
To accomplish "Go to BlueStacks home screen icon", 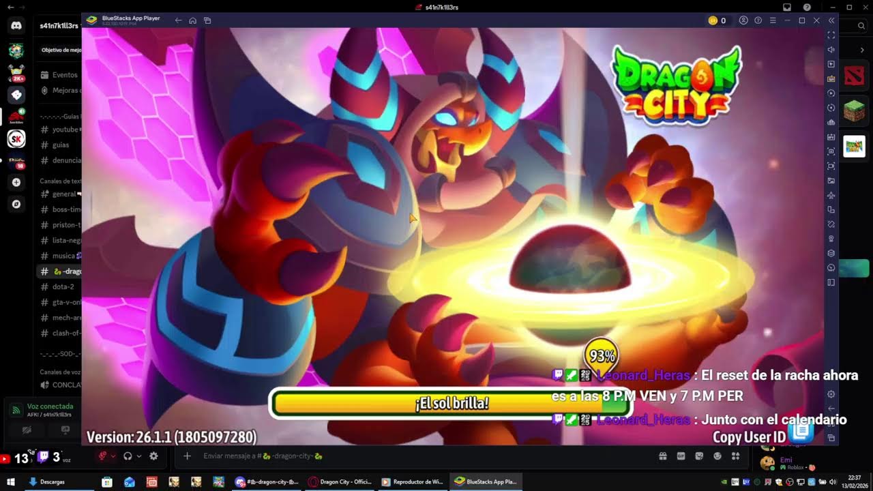I will (x=193, y=20).
